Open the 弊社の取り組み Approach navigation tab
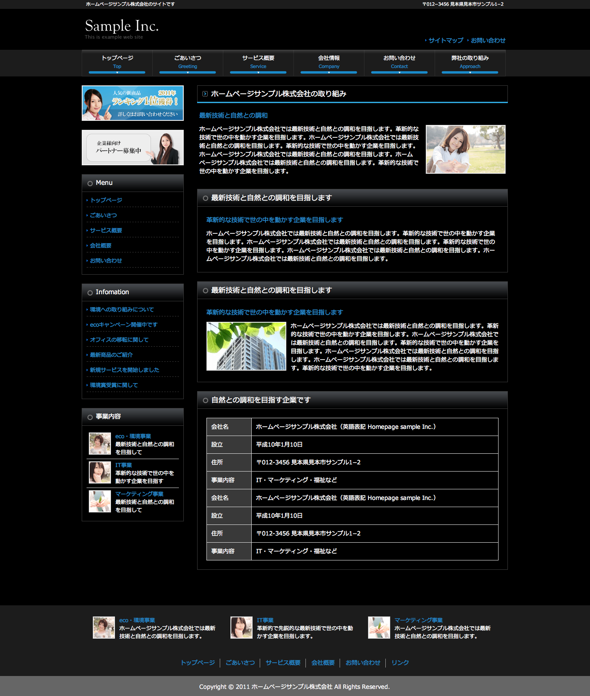 pyautogui.click(x=470, y=62)
